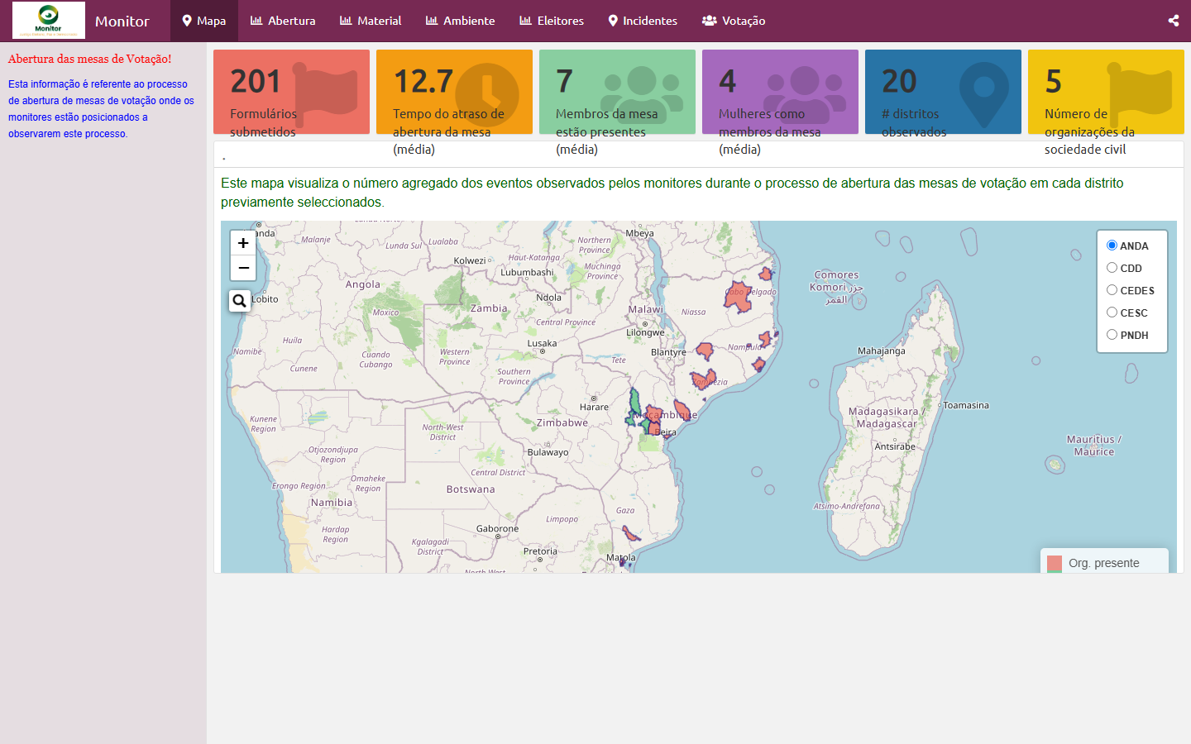Click the map pin icon on distritos card
Screen dimensions: 1191x744
click(x=984, y=94)
